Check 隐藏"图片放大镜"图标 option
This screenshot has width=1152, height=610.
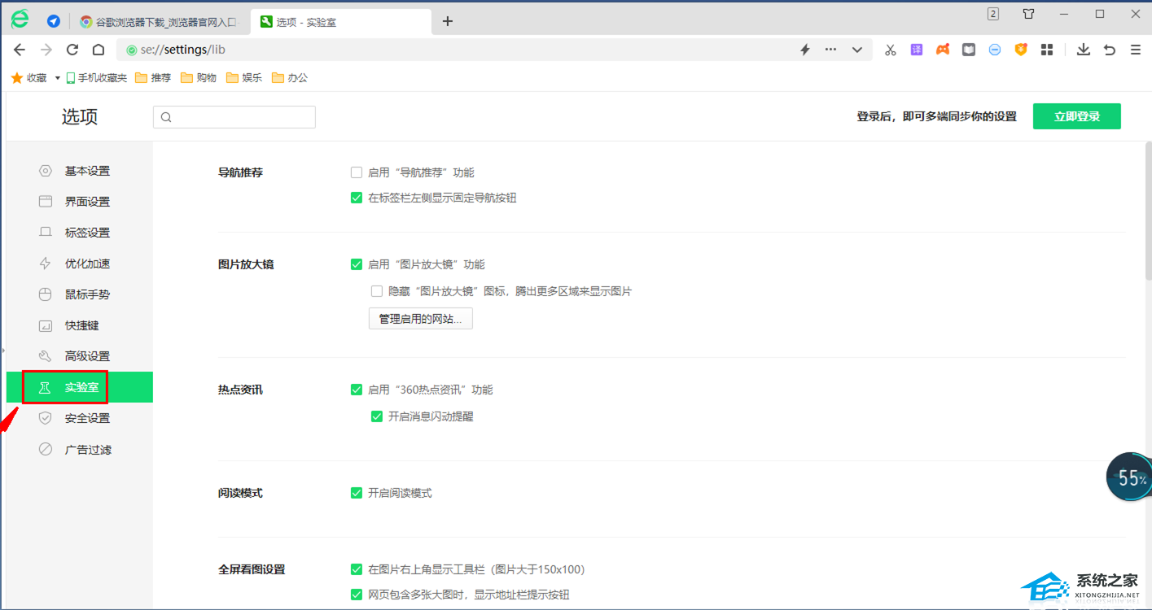tap(376, 291)
